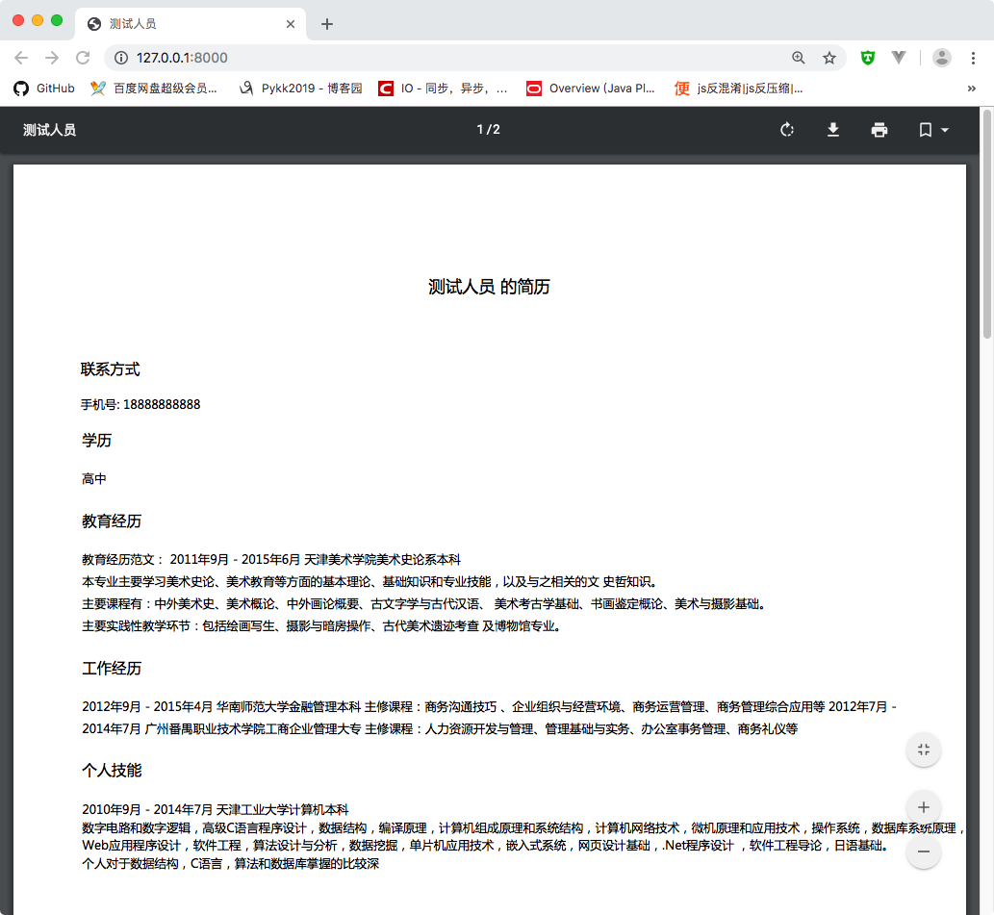994x915 pixels.
Task: Click the line mentioning 华南师范大学金融管理本科
Action: [490, 706]
